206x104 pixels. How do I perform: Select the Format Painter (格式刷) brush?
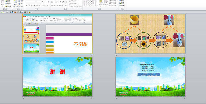click(x=6, y=6)
